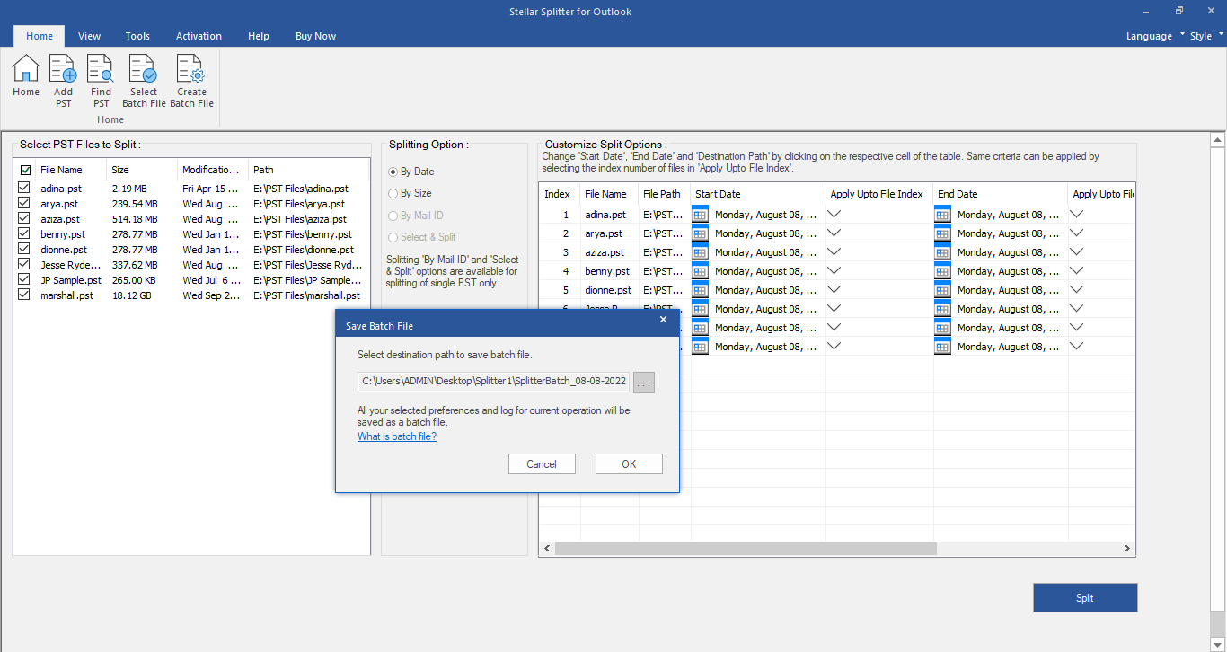Open End Date calendar for dionne.pst row
Viewport: 1227px width, 652px height.
(x=943, y=290)
